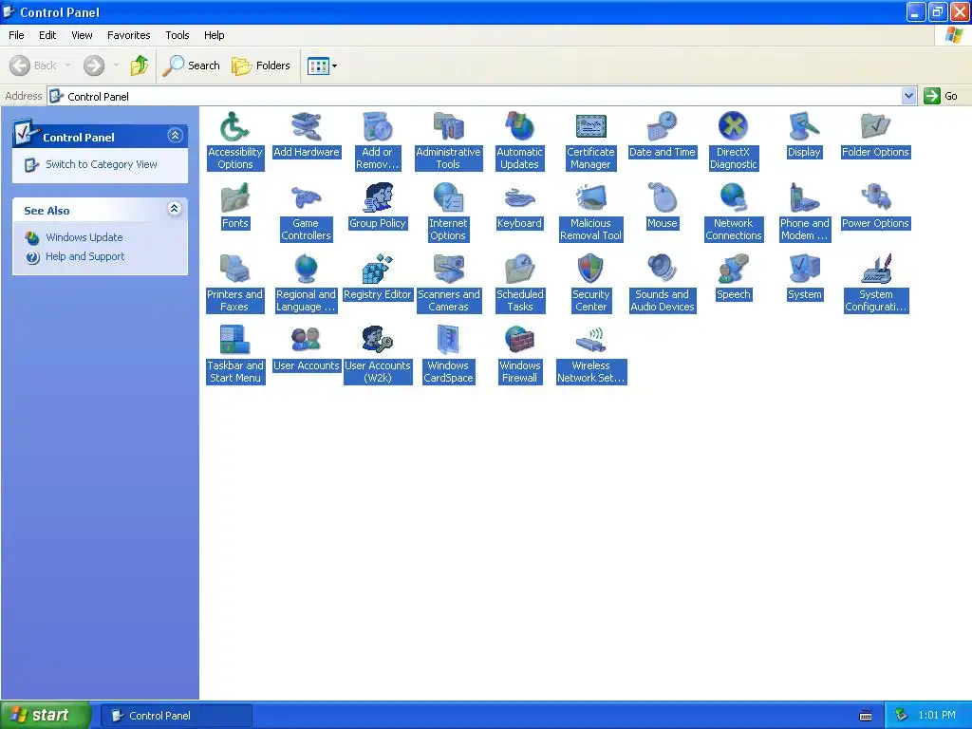The width and height of the screenshot is (972, 729).
Task: Select Game Controllers icon
Action: (x=307, y=198)
